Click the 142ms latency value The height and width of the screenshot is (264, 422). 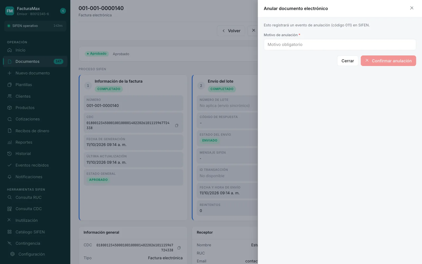point(58,26)
